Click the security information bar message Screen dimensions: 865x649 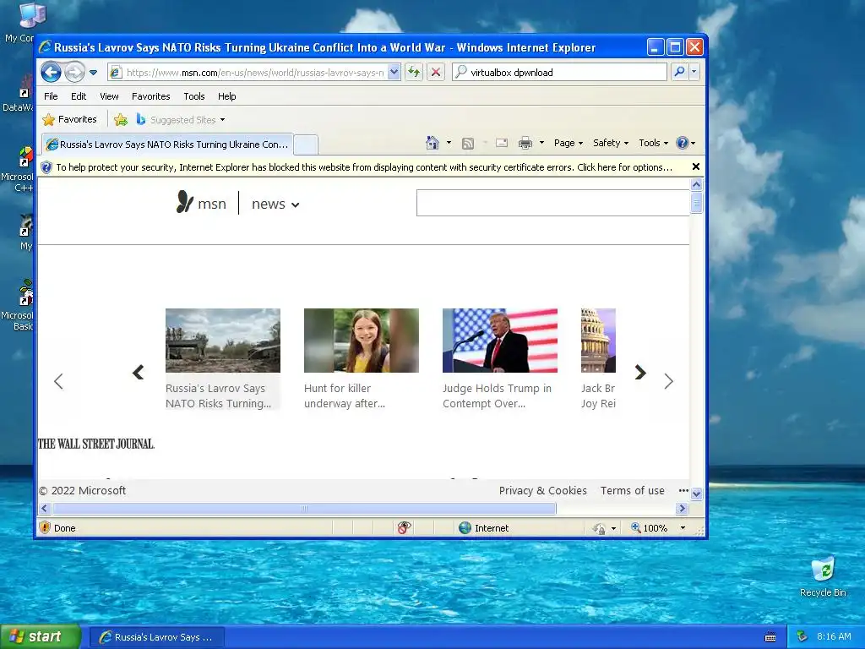coord(364,167)
